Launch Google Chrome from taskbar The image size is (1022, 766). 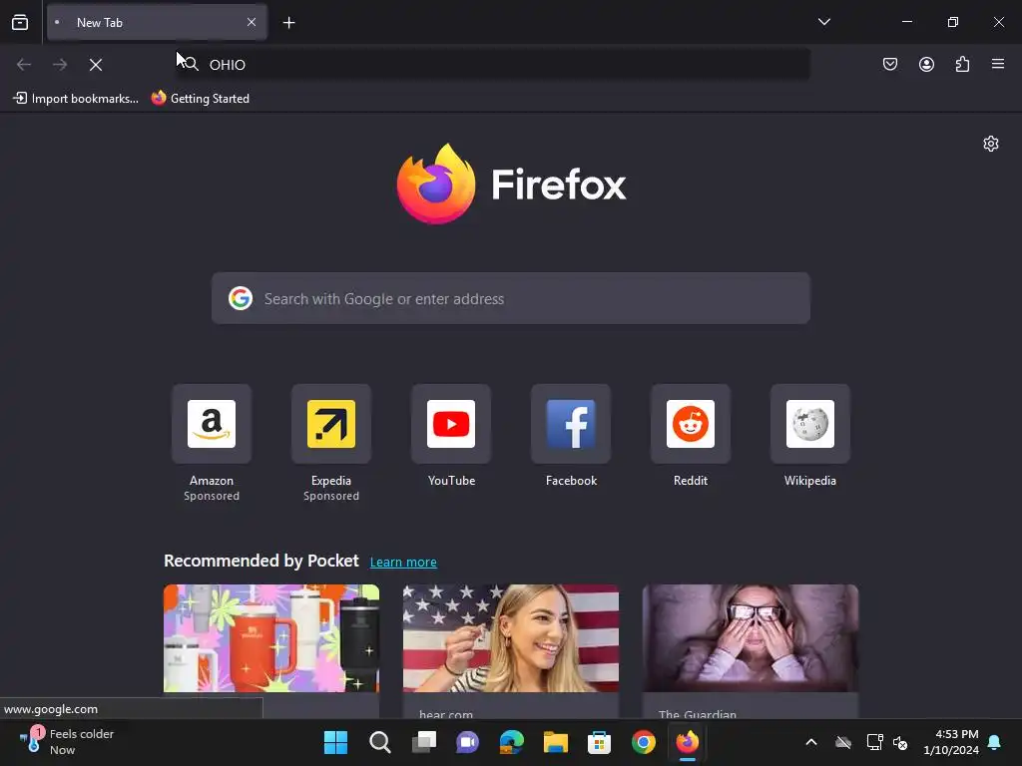pos(644,742)
